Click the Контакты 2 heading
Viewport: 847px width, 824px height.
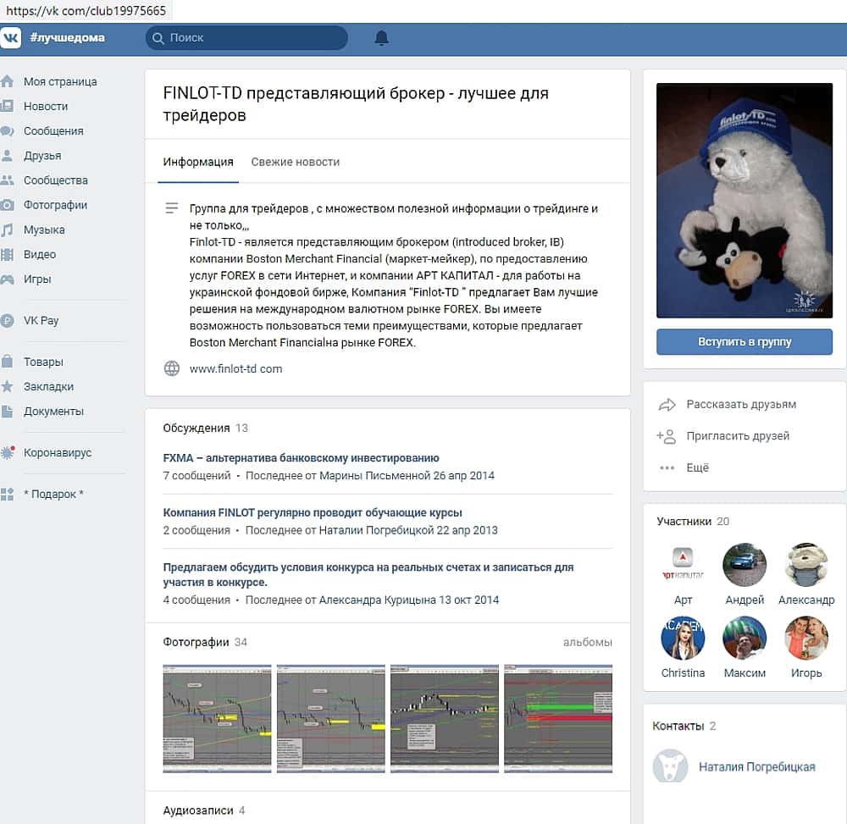[684, 726]
